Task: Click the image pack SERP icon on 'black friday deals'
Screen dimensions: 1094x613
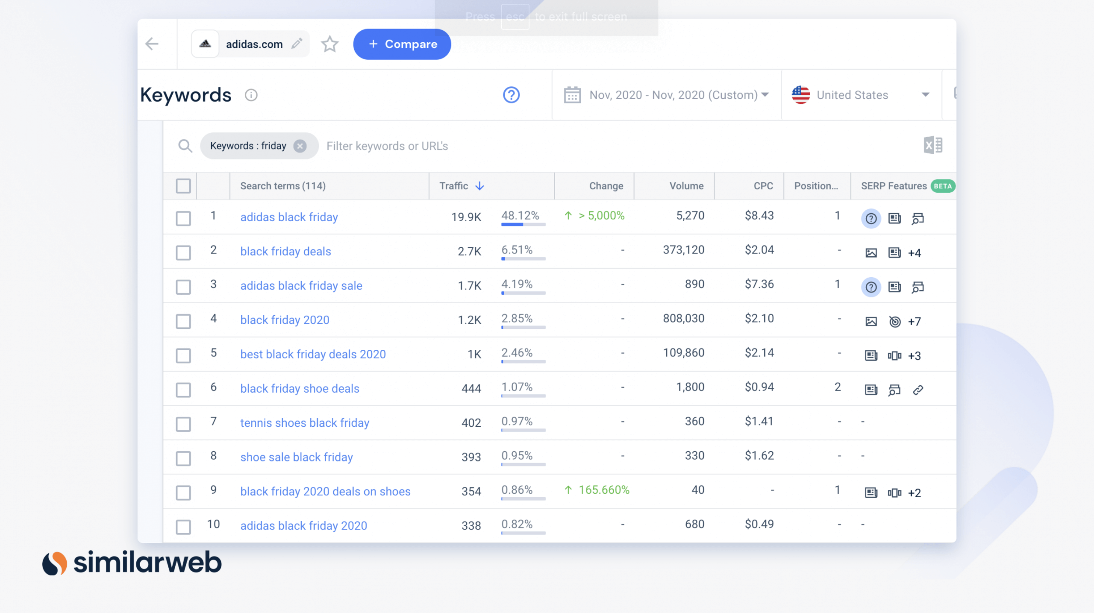Action: (871, 252)
